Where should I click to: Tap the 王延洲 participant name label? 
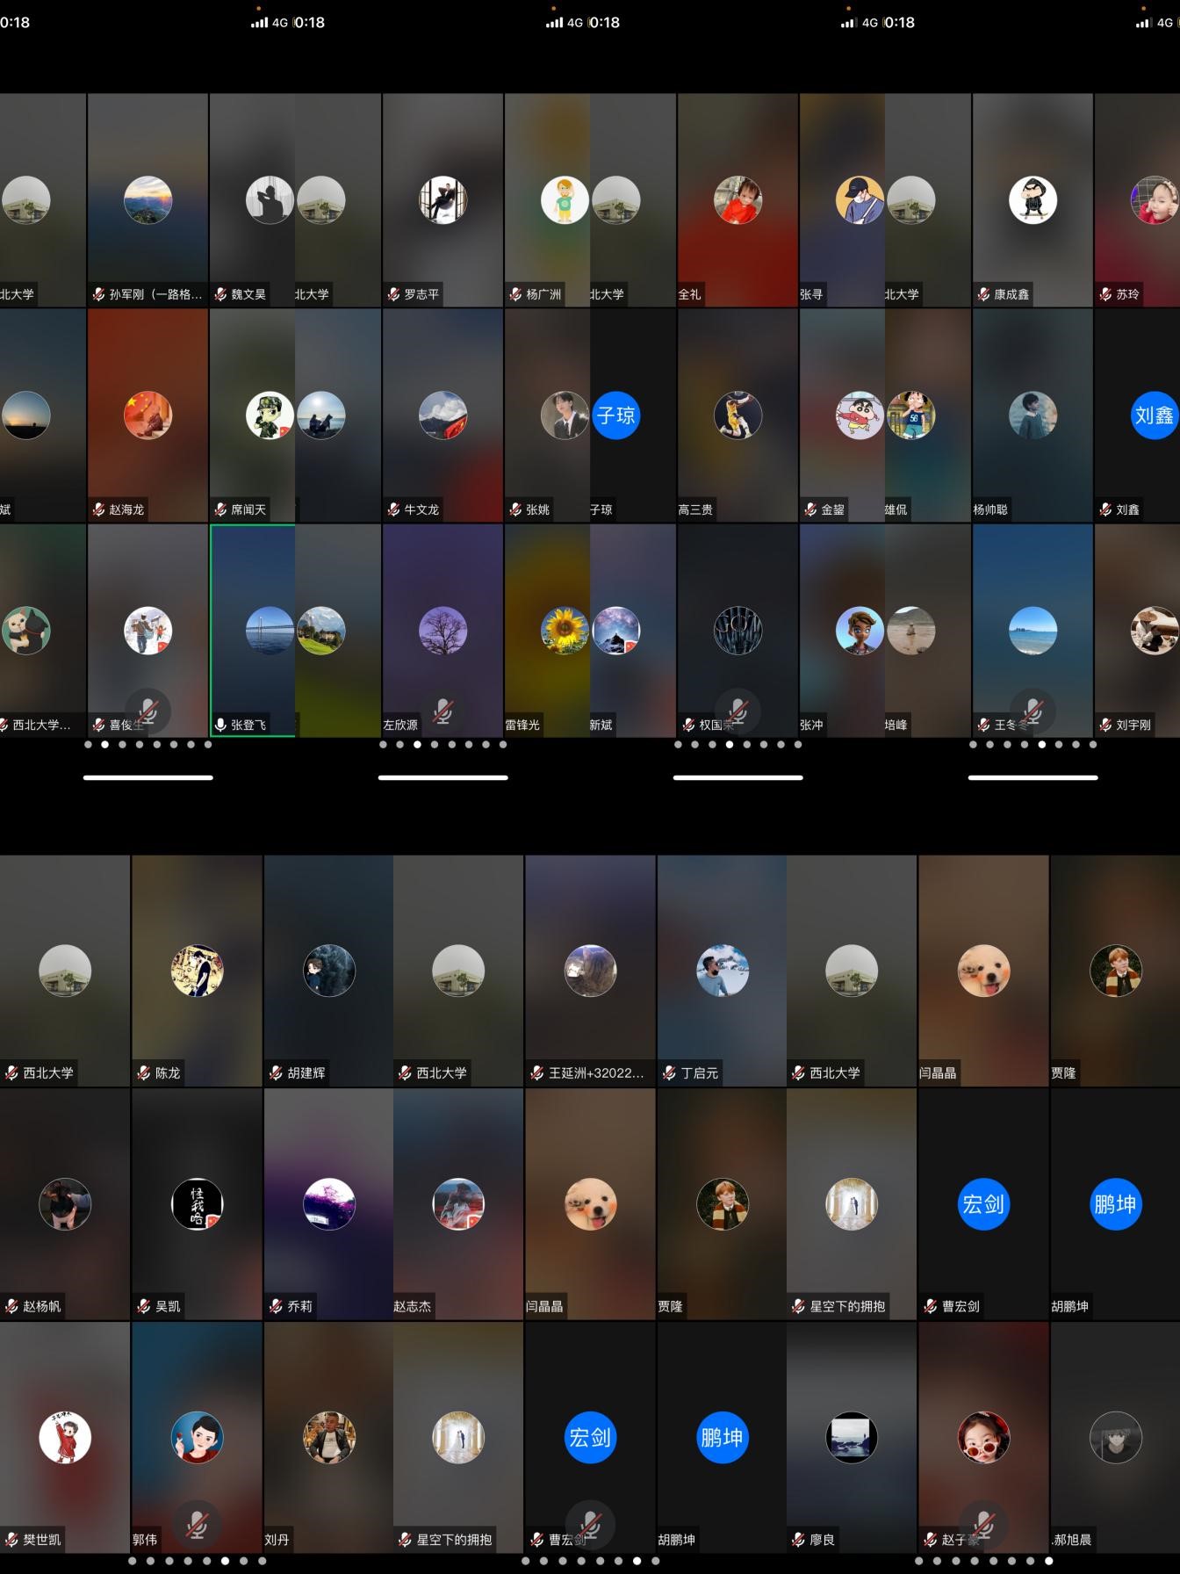[x=596, y=1073]
